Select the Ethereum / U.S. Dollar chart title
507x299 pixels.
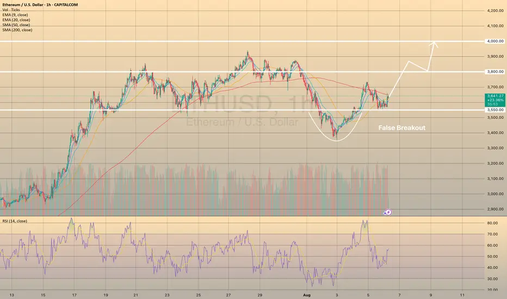tap(40, 5)
